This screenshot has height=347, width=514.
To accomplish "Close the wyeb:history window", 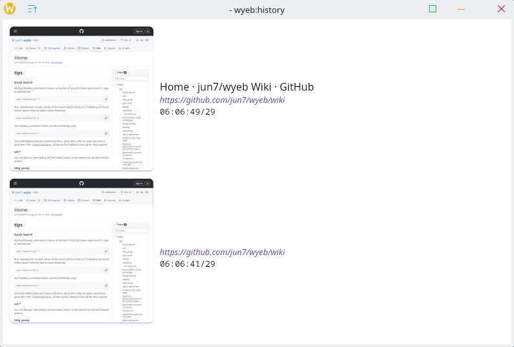I will (501, 9).
